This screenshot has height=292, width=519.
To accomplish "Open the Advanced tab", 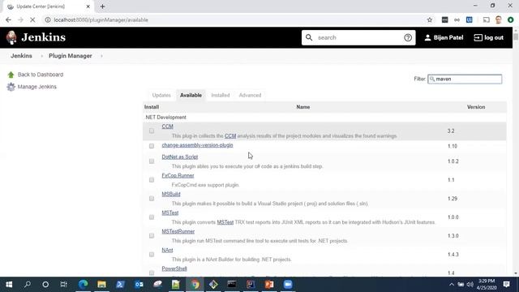I will tap(251, 96).
